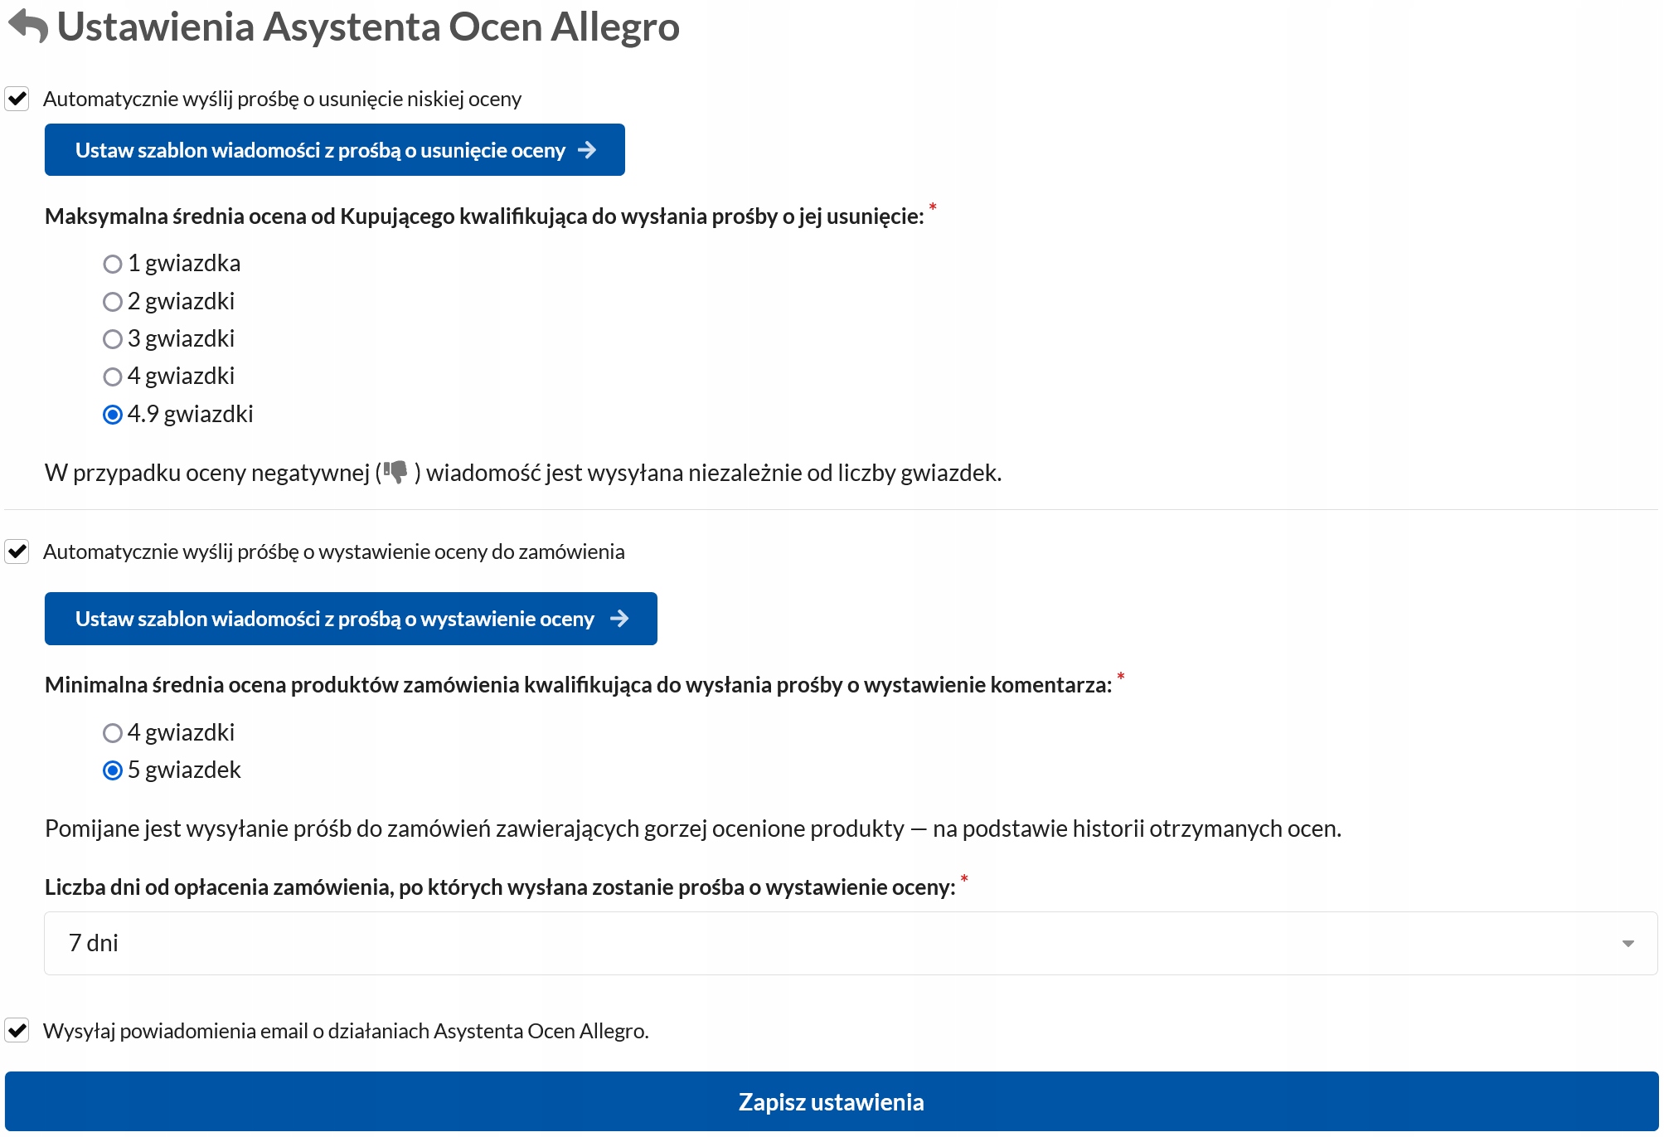Pick the 3 gwiazdki radio button
Screen dimensions: 1664x1137
click(x=113, y=339)
